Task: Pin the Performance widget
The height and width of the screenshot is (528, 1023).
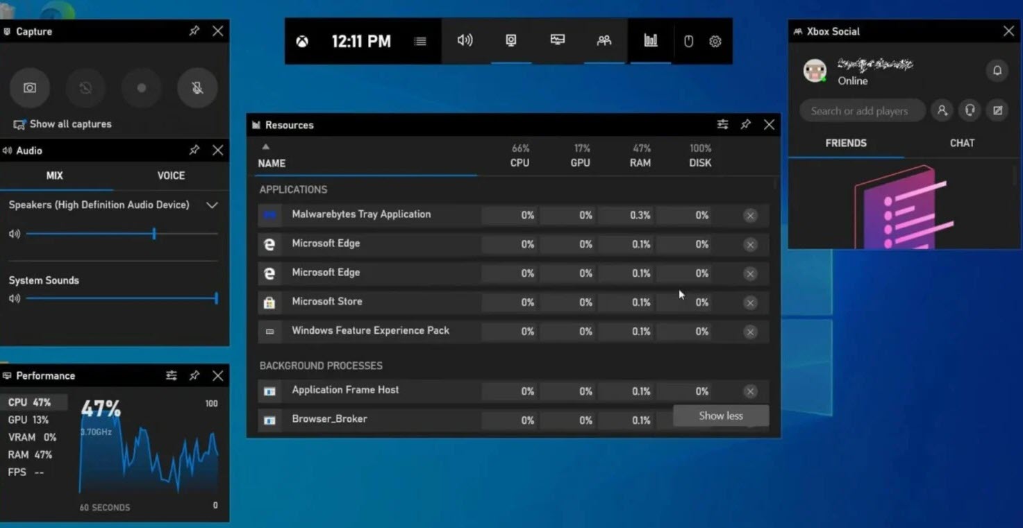Action: tap(194, 375)
